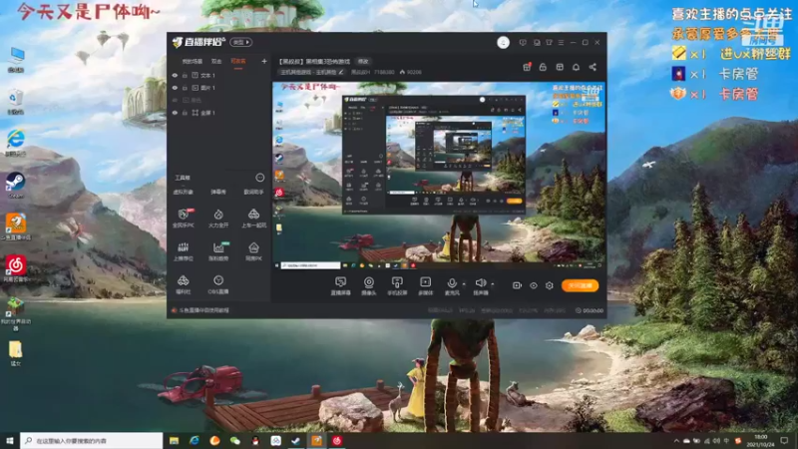Screen dimensions: 798x449
Task: Select the 虚拟形象 toolbox category
Action: [x=184, y=192]
